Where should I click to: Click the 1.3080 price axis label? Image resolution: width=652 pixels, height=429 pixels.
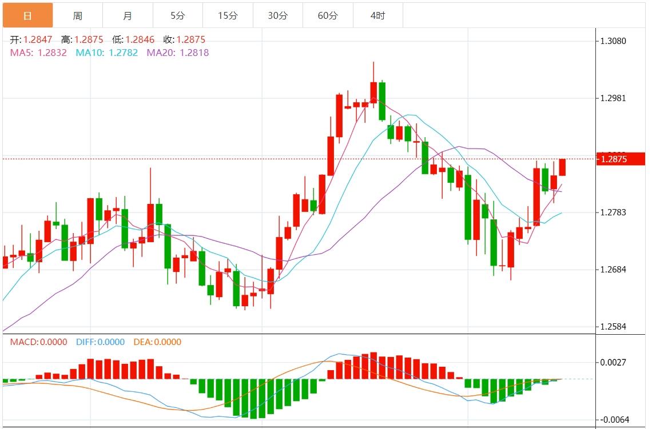coord(613,41)
